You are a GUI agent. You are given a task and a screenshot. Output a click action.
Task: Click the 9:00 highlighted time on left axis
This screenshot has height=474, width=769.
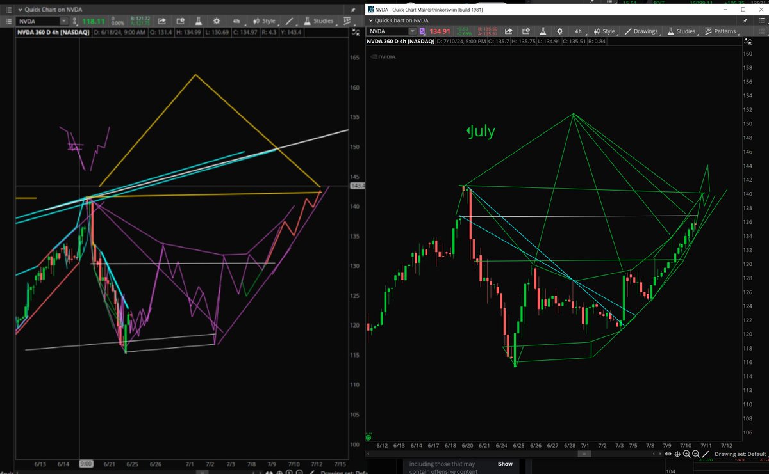[85, 463]
